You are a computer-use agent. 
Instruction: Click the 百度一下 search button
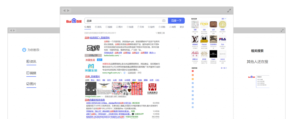[176, 20]
